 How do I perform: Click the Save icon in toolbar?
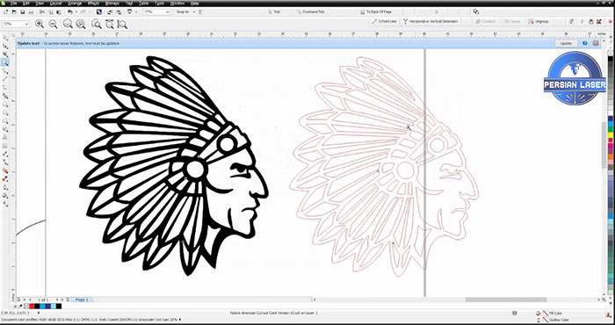(x=22, y=12)
